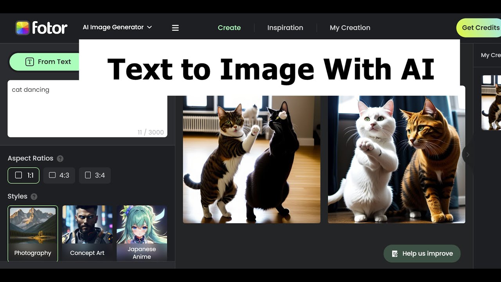Pick the Japanese Anime style

pos(142,233)
